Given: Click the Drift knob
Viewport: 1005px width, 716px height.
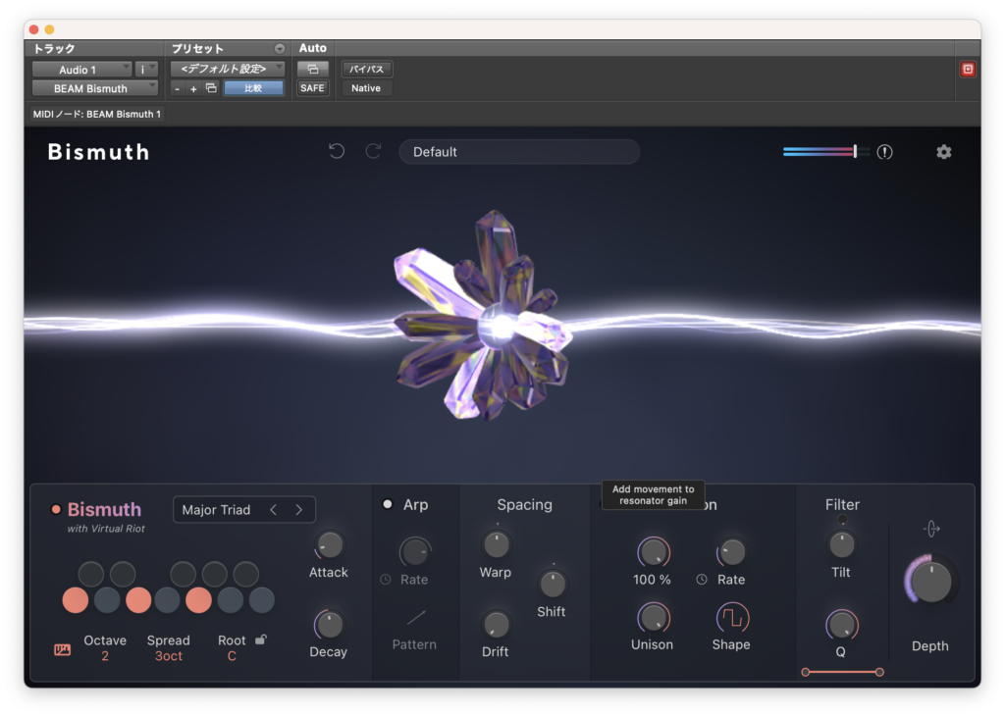Looking at the screenshot, I should click(496, 625).
